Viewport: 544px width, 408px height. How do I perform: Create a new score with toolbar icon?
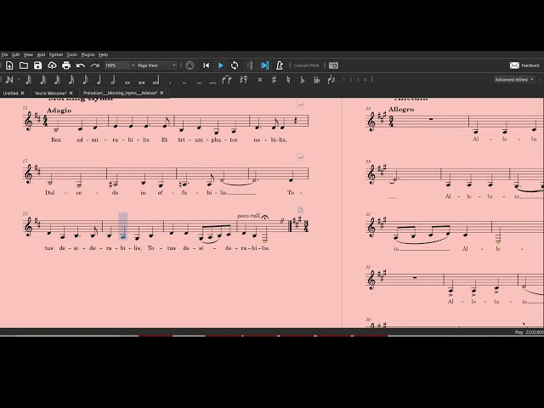coord(9,65)
